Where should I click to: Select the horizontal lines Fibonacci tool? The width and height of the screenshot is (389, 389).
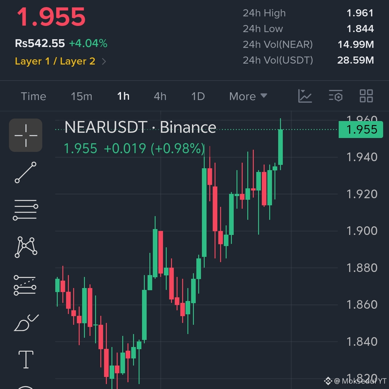coord(26,210)
